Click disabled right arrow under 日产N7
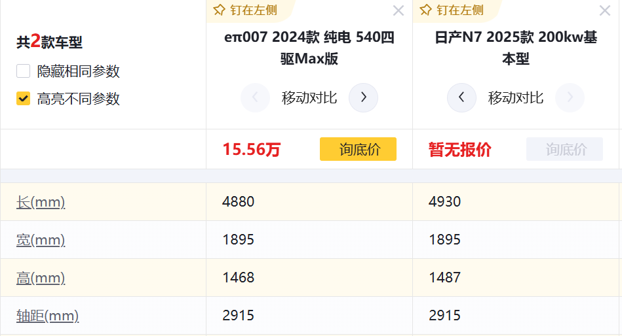622x336 pixels. pos(570,98)
